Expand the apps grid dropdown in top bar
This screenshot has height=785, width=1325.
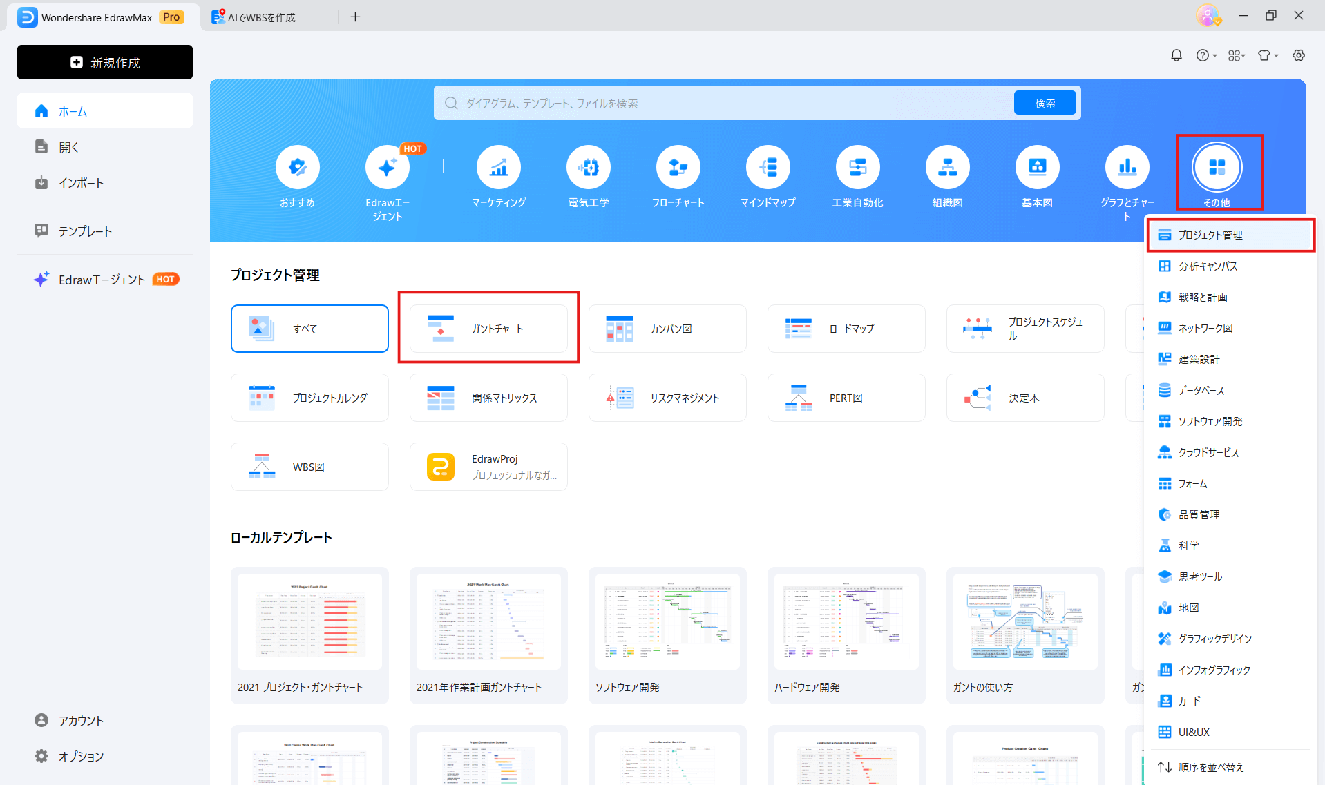click(x=1236, y=55)
